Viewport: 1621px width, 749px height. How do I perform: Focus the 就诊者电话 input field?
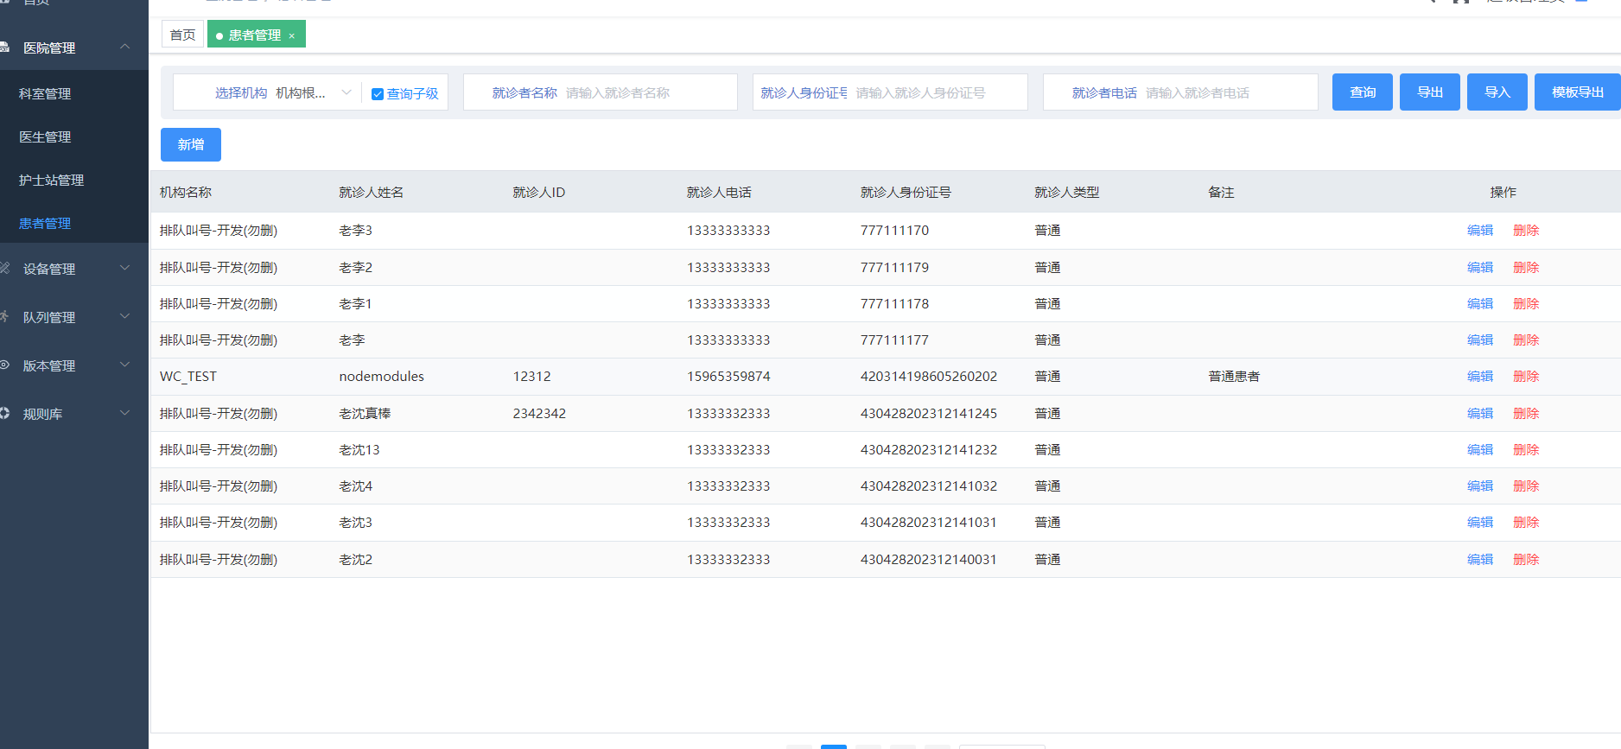[x=1227, y=92]
